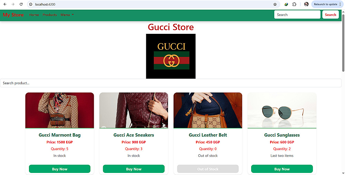The image size is (345, 175).
Task: Buy the Gucci Marmont Bag
Action: pos(60,169)
